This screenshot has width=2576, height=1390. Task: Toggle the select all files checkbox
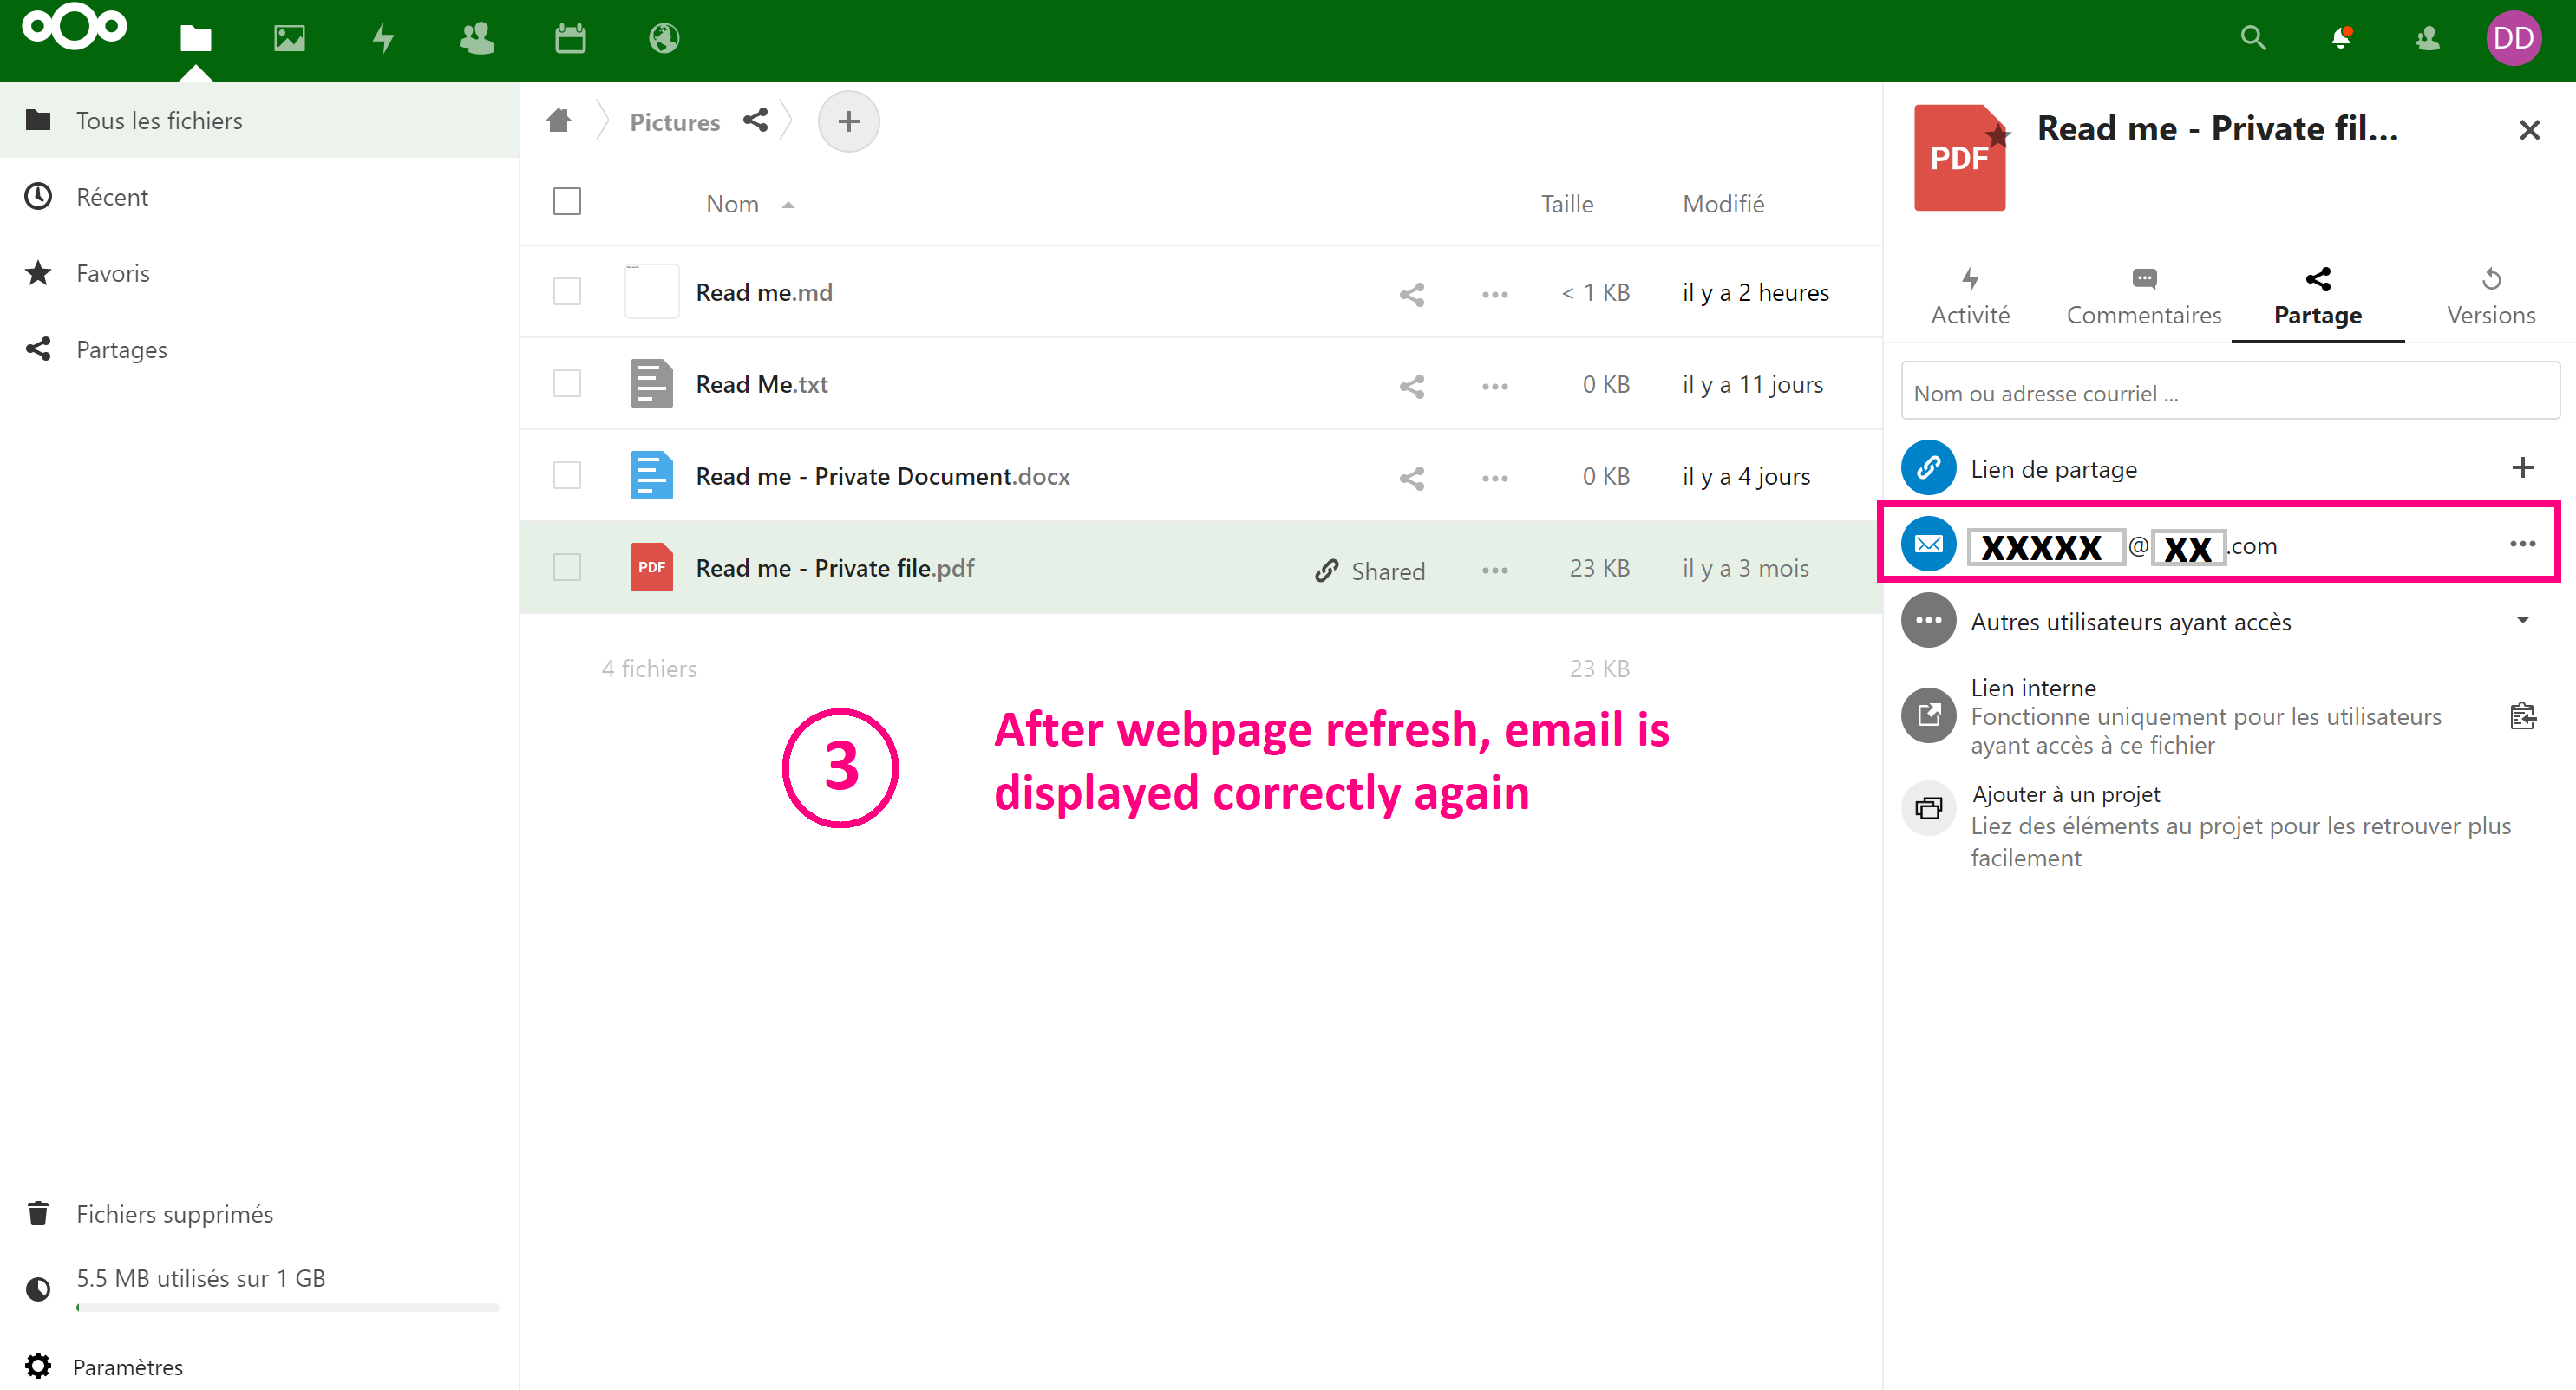[567, 202]
